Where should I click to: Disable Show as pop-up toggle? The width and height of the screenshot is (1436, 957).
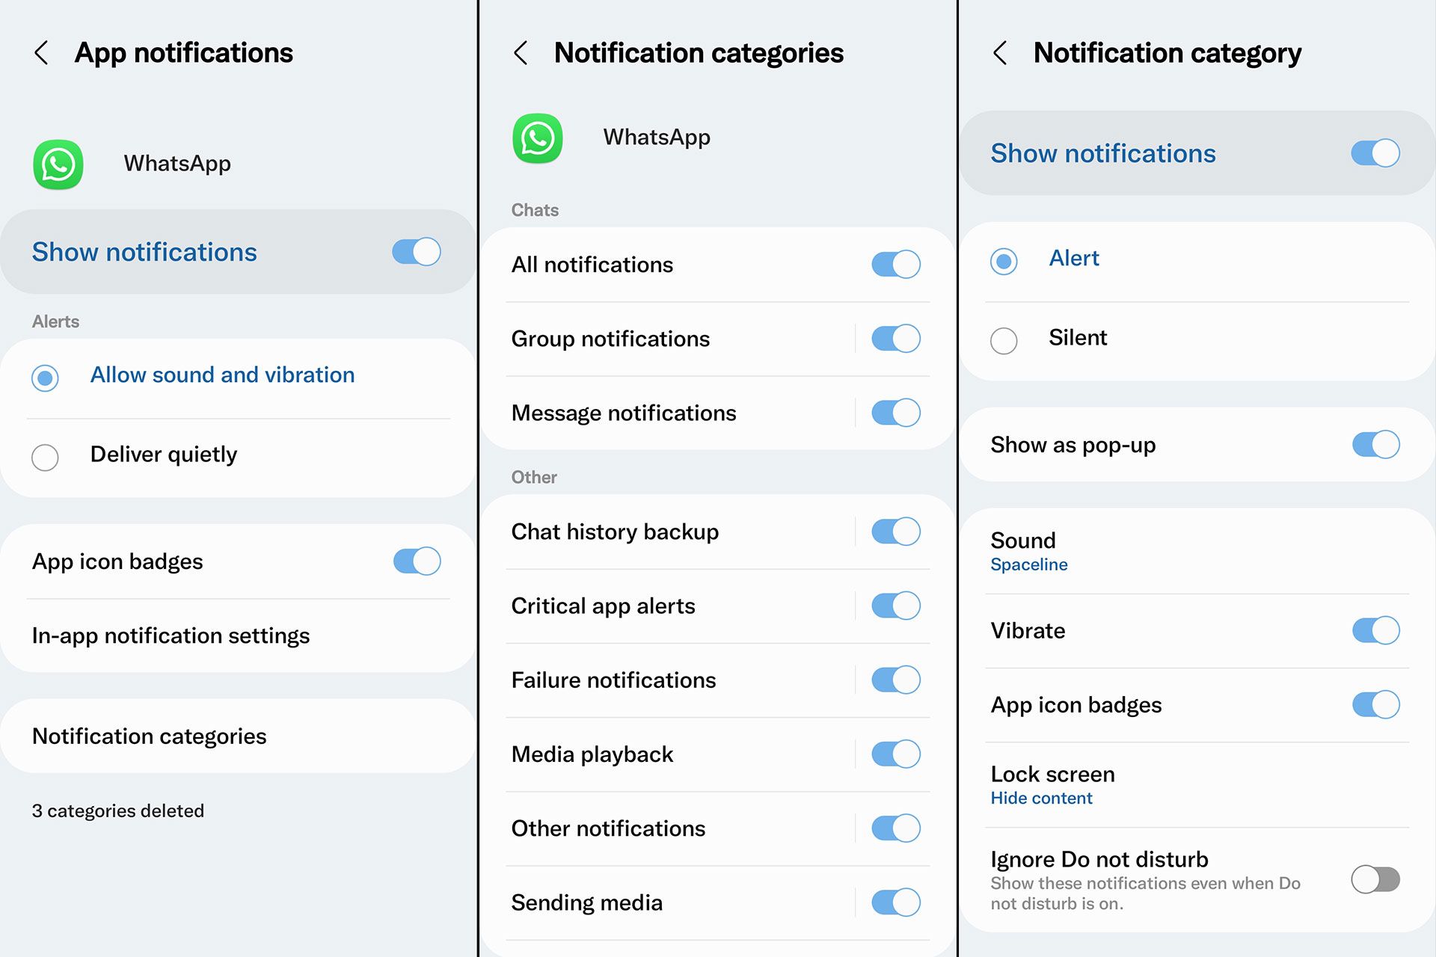pos(1375,445)
